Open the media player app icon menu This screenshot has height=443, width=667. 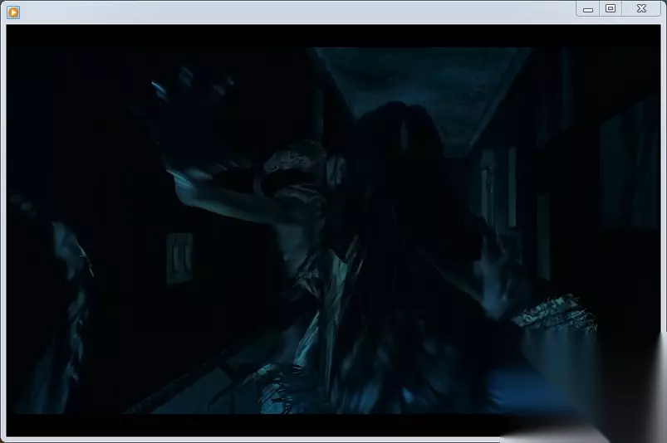[13, 12]
